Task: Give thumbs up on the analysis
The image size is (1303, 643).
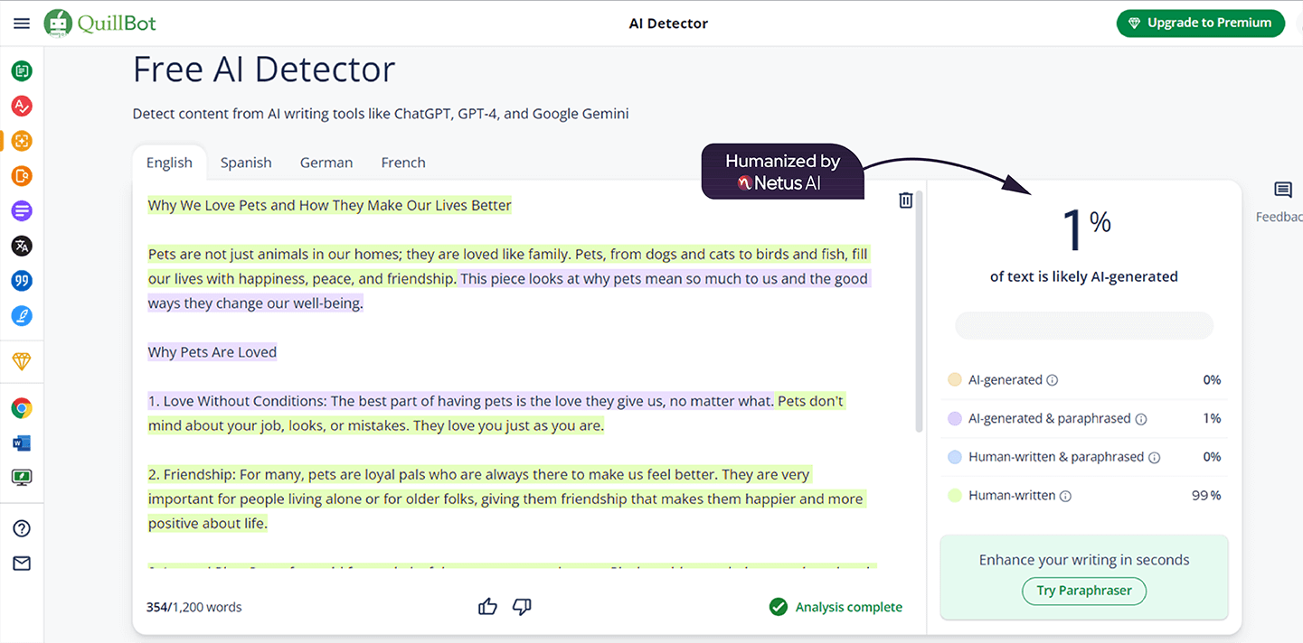Action: tap(487, 607)
